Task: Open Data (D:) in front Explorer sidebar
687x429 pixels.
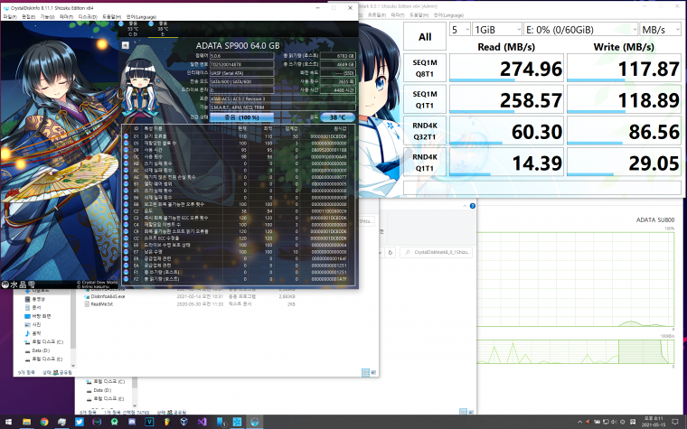Action: click(x=41, y=350)
